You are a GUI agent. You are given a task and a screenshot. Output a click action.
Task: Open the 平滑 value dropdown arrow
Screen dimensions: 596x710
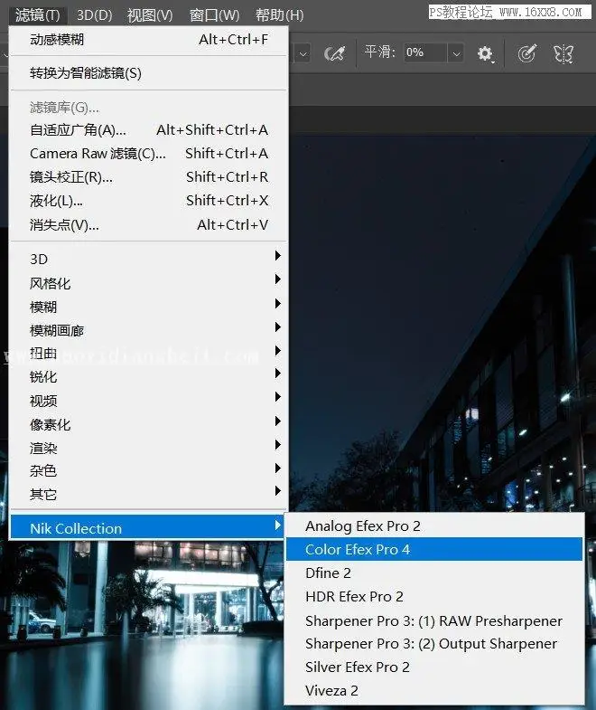[456, 53]
